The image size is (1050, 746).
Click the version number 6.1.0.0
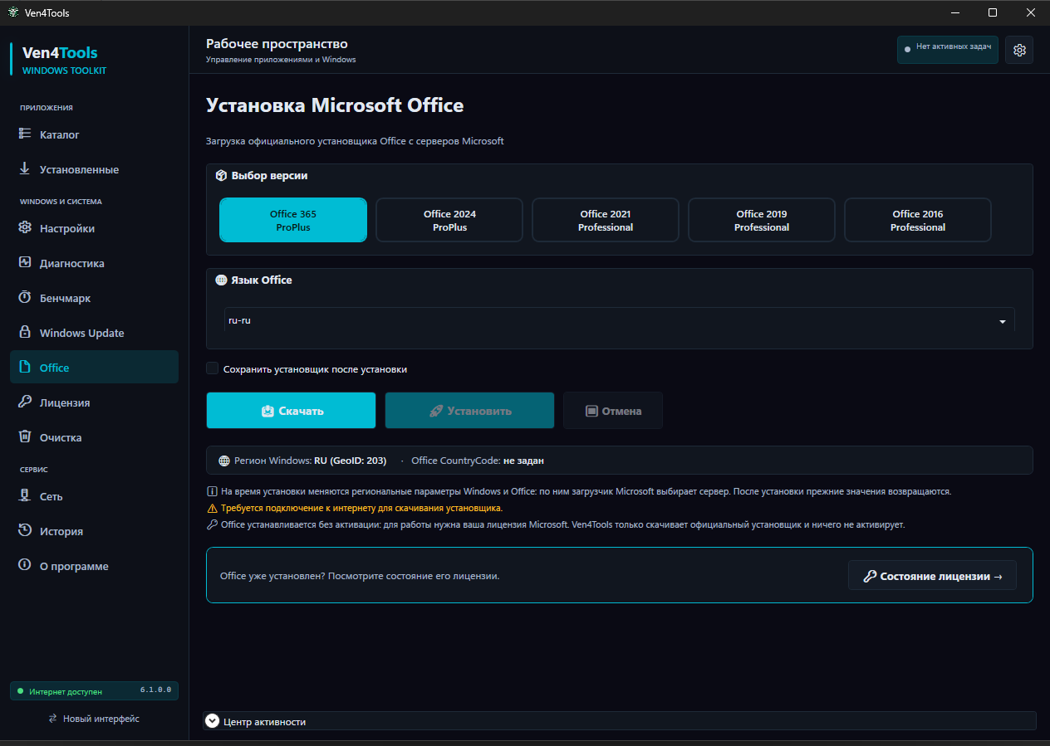155,690
